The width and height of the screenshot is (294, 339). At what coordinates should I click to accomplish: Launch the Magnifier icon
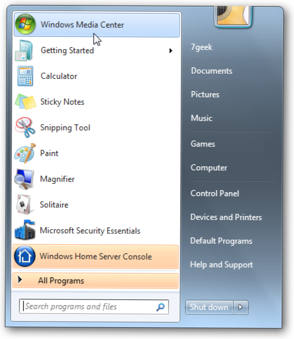click(x=24, y=179)
